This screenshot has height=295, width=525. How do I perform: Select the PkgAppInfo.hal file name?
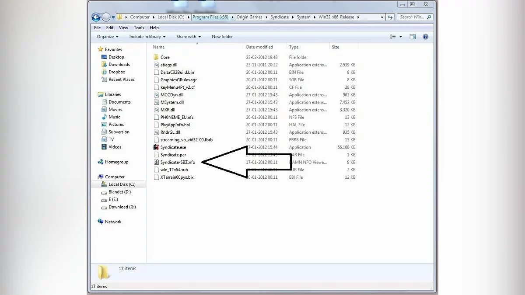175,125
